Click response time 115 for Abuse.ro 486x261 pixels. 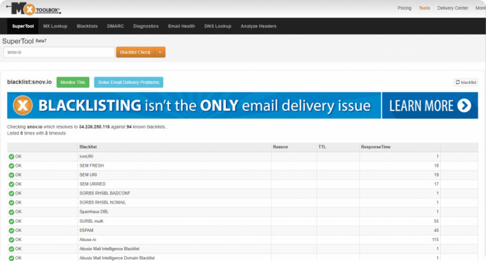tap(435, 240)
